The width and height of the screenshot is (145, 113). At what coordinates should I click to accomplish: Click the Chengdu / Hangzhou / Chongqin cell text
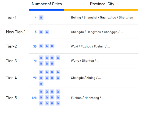click(x=97, y=32)
